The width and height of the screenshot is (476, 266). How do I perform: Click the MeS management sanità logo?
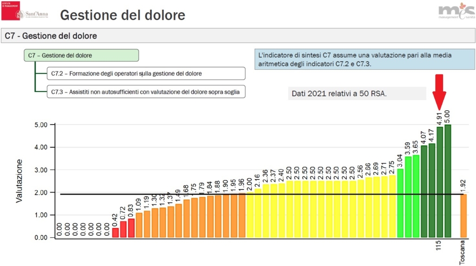[x=456, y=11]
